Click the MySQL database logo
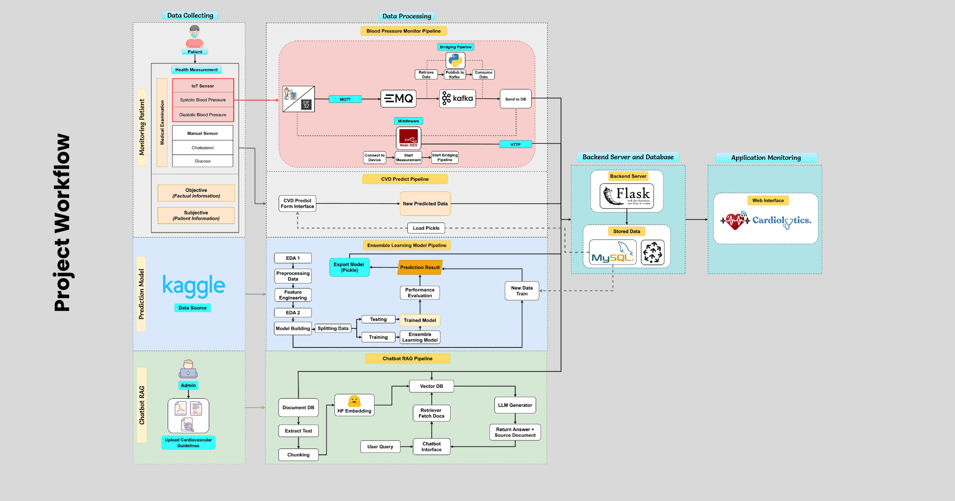Viewport: 955px width, 501px height. pyautogui.click(x=612, y=253)
